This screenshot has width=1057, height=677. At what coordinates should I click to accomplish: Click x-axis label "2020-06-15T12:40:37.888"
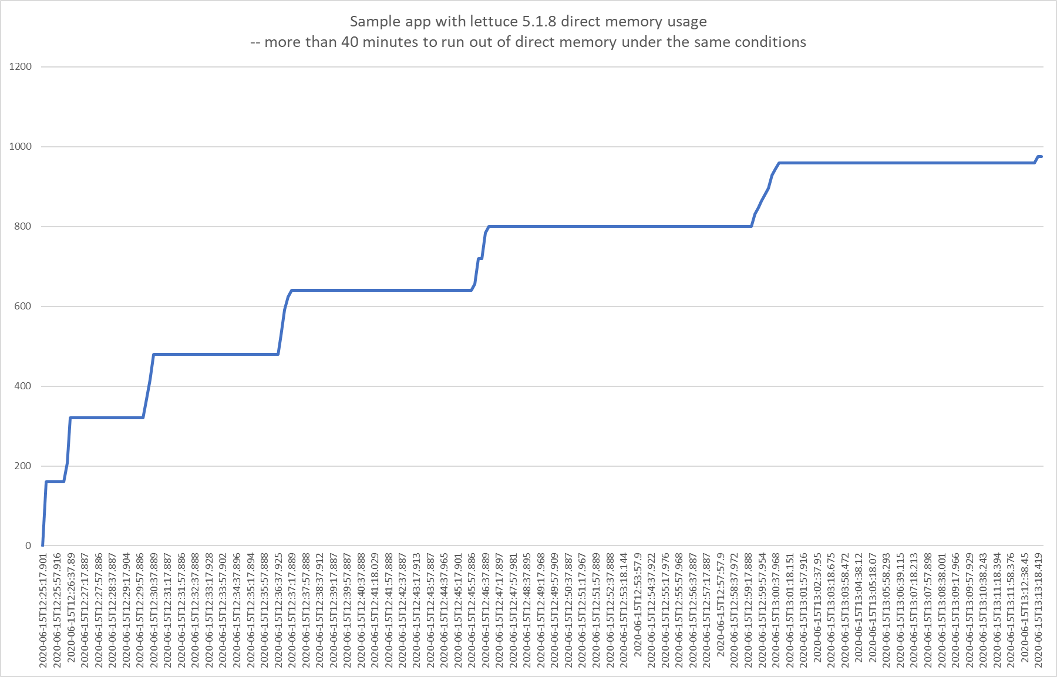(x=361, y=610)
